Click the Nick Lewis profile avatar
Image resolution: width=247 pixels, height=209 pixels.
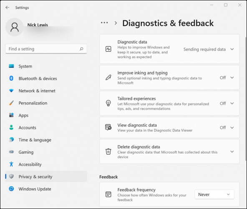coord(15,27)
